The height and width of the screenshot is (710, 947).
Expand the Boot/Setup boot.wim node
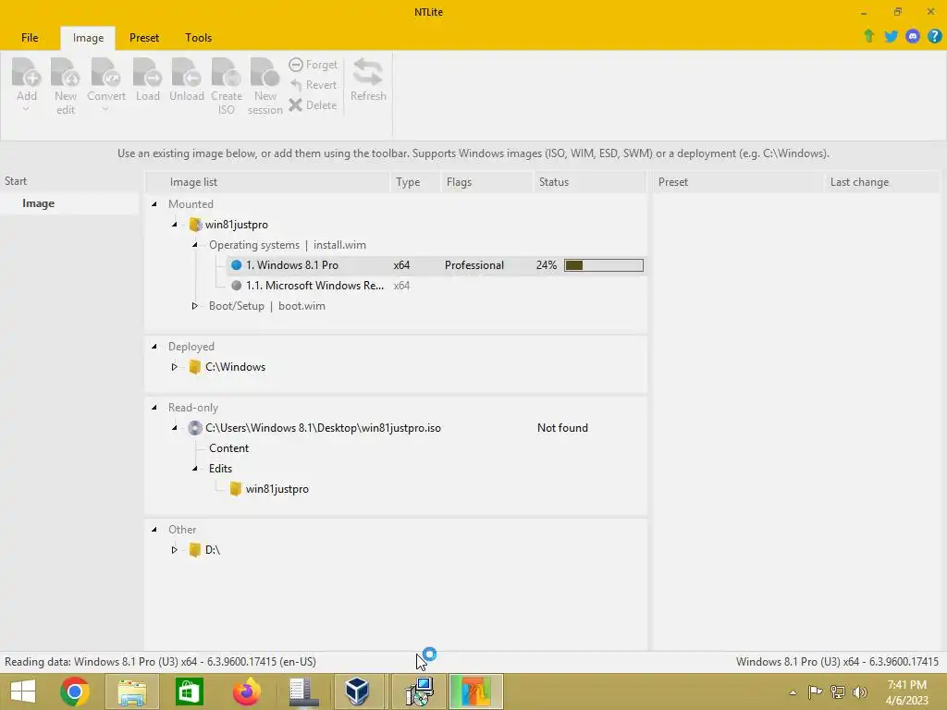pyautogui.click(x=194, y=306)
